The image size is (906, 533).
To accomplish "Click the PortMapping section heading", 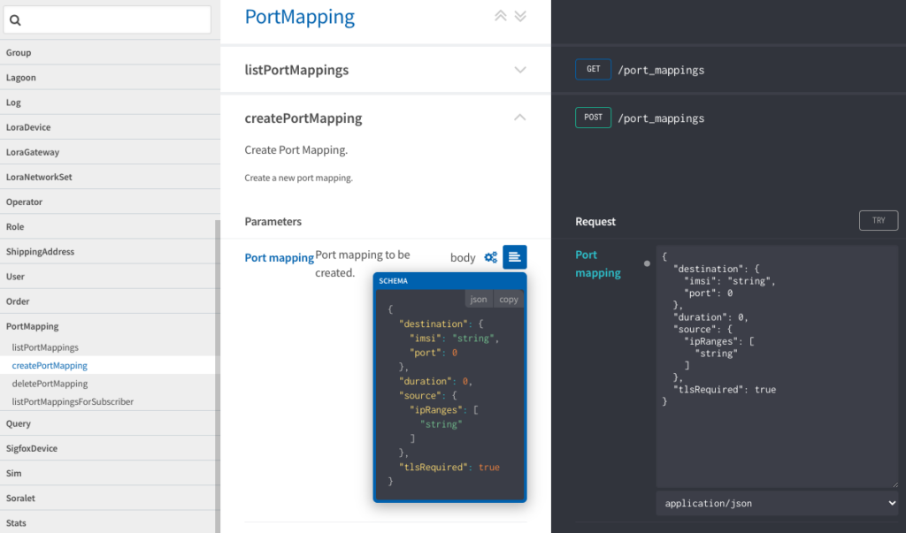I will 299,18.
